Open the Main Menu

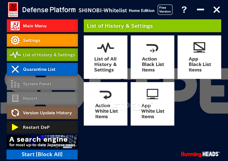point(42,26)
